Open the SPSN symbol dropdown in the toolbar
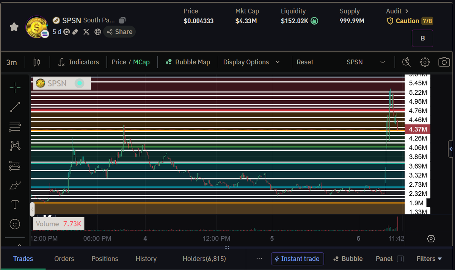Viewport: 455px width, 270px height. click(x=366, y=62)
